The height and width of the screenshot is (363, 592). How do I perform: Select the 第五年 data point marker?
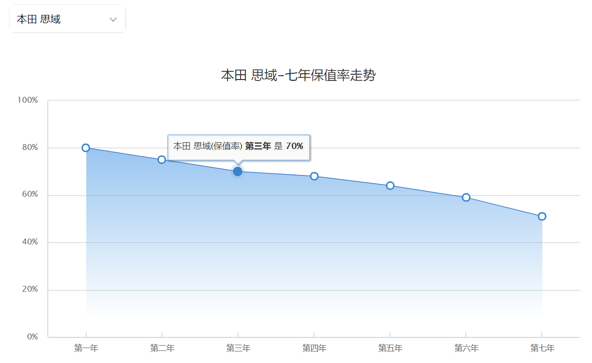[390, 186]
